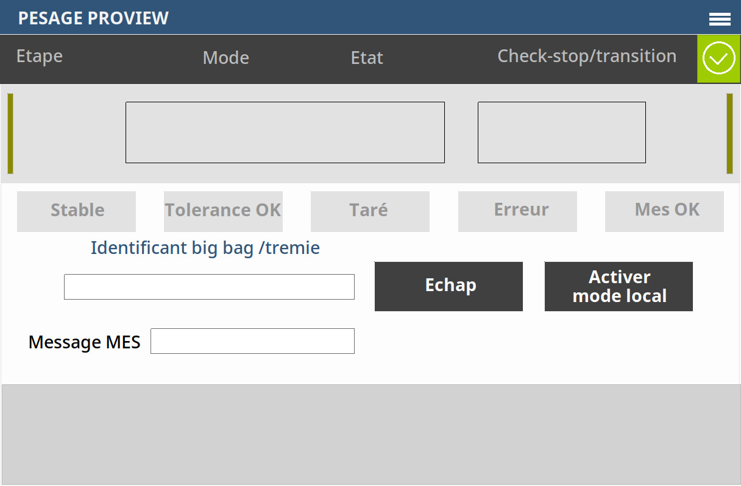This screenshot has width=741, height=486.
Task: Click the Etape header label
Action: pos(40,56)
